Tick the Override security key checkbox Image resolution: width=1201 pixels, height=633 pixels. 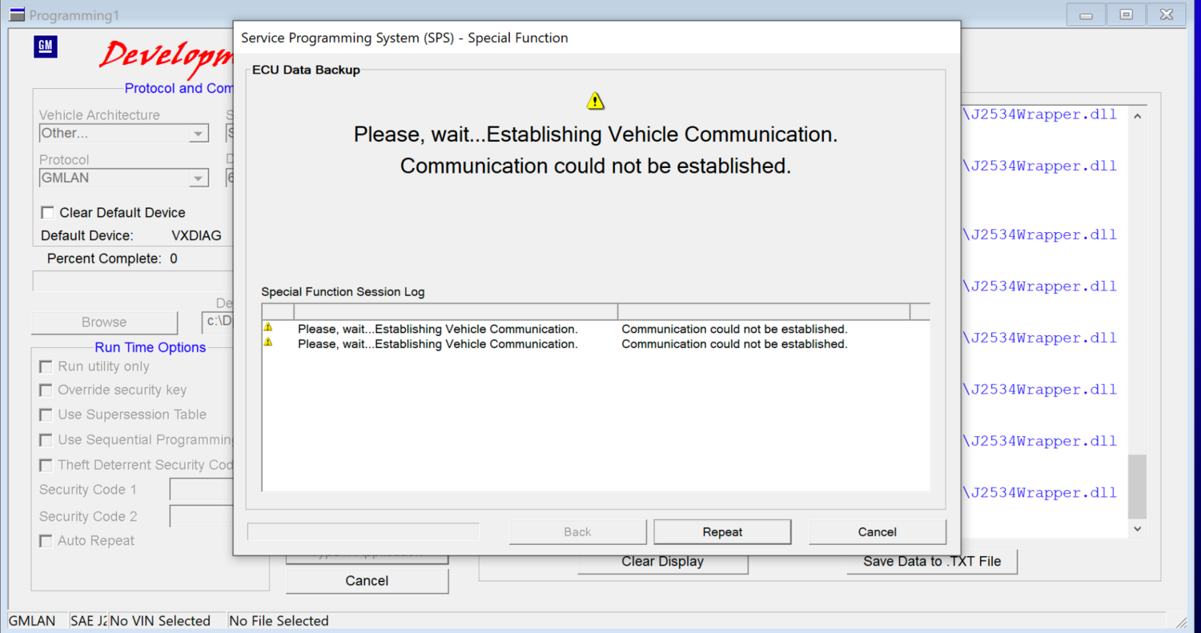click(x=46, y=391)
